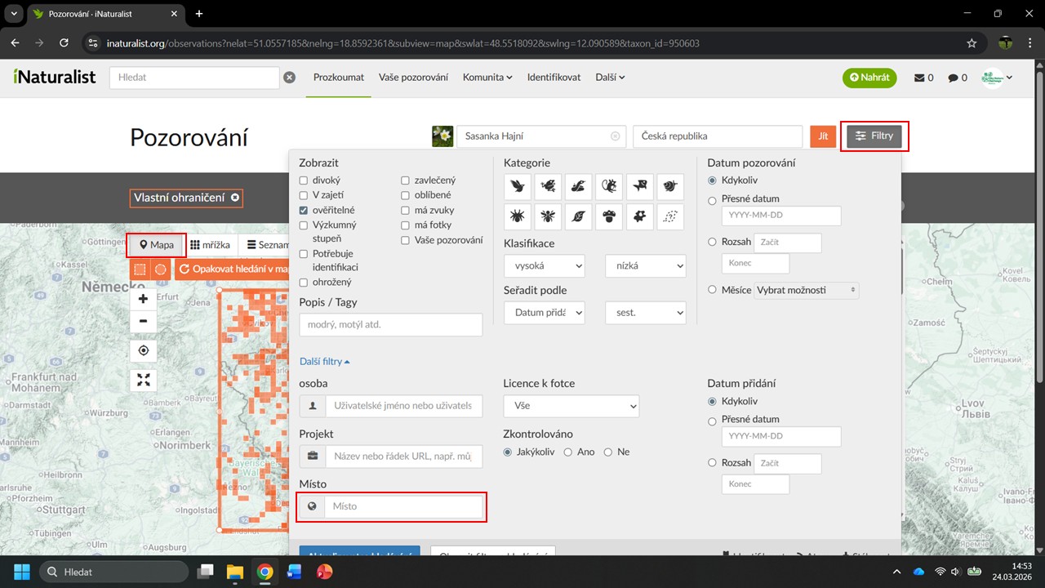Image resolution: width=1045 pixels, height=588 pixels.
Task: Collapse the "Další filtry" section
Action: click(x=324, y=361)
